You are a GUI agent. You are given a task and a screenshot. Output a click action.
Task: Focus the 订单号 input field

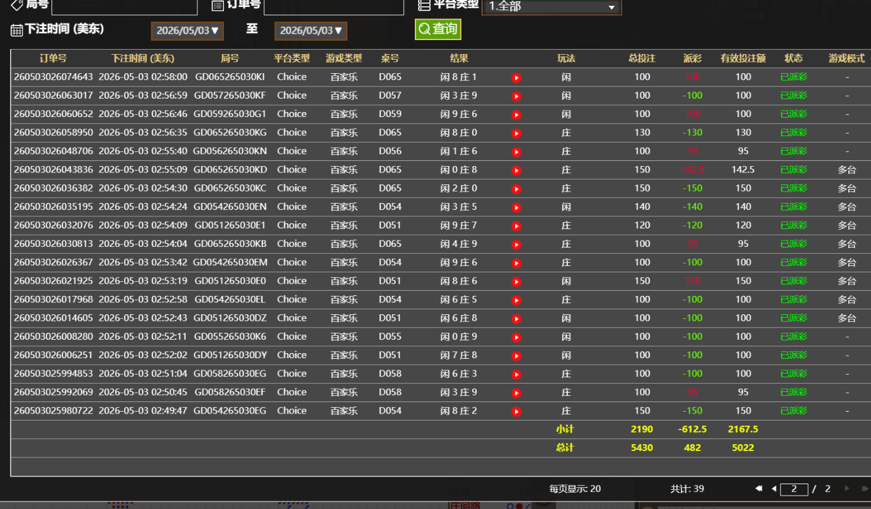[334, 6]
